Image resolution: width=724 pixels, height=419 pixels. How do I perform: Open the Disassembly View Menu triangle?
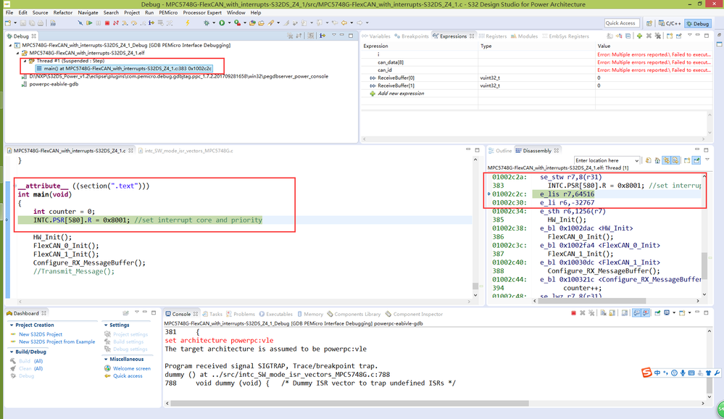coord(707,159)
